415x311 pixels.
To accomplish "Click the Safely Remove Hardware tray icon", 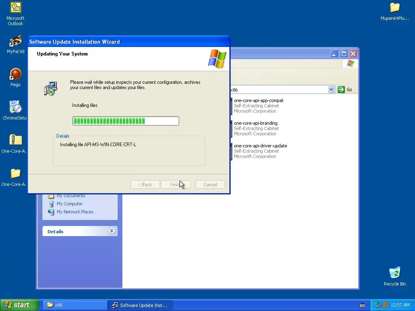I will coord(377,305).
